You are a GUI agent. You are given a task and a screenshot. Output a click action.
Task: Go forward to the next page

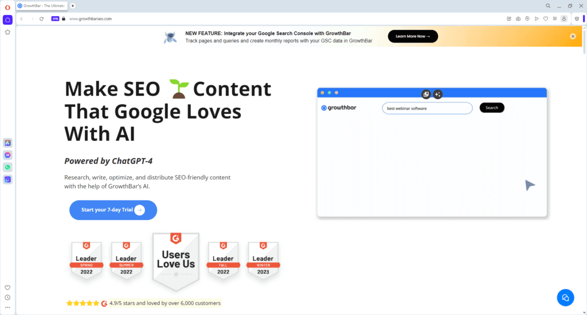point(32,19)
